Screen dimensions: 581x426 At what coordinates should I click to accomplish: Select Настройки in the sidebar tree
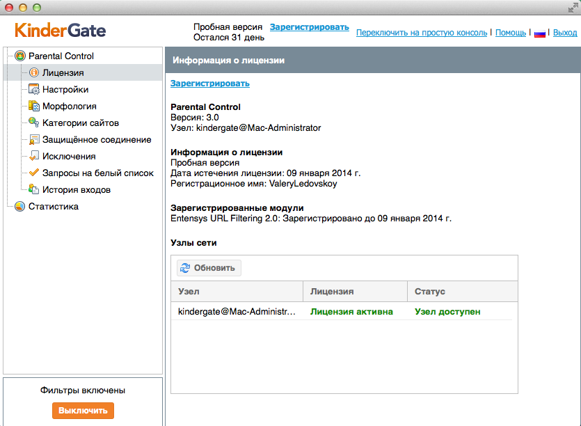(65, 90)
